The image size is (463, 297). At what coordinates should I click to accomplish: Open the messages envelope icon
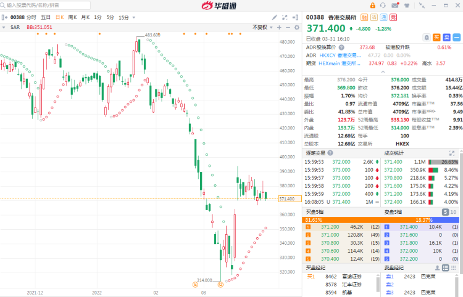click(395, 6)
